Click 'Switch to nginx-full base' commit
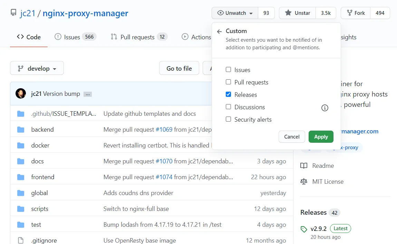Image resolution: width=397 pixels, height=244 pixels. click(136, 209)
